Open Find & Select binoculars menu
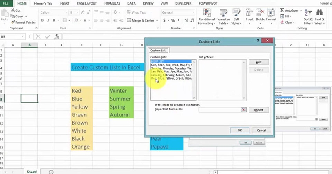This screenshot has width=332, height=174. [x=319, y=17]
